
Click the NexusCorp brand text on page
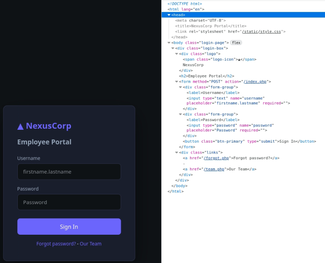pyautogui.click(x=48, y=126)
